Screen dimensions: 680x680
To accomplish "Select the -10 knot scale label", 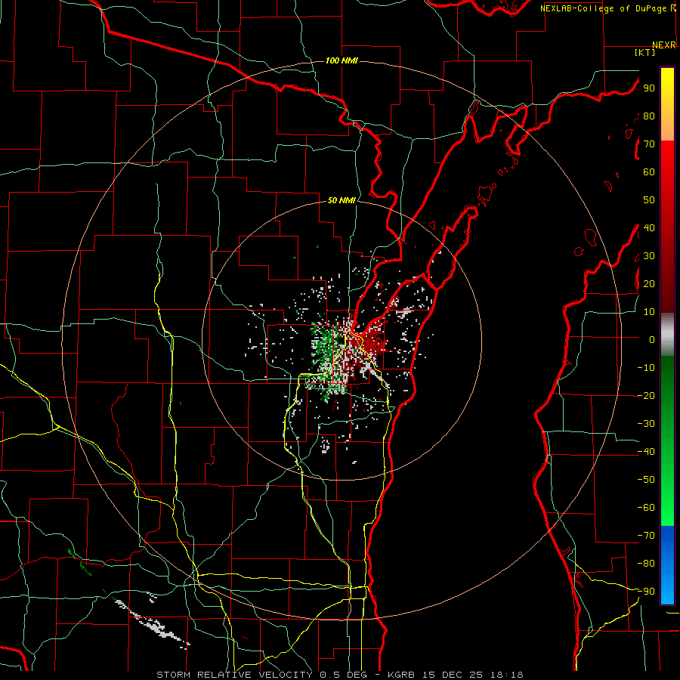I will point(646,368).
